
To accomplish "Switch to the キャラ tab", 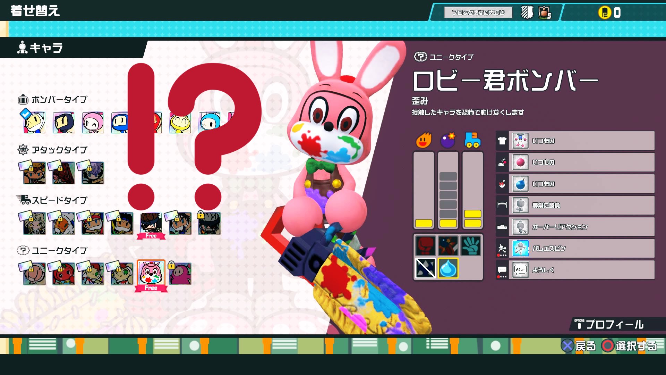I will tap(45, 48).
